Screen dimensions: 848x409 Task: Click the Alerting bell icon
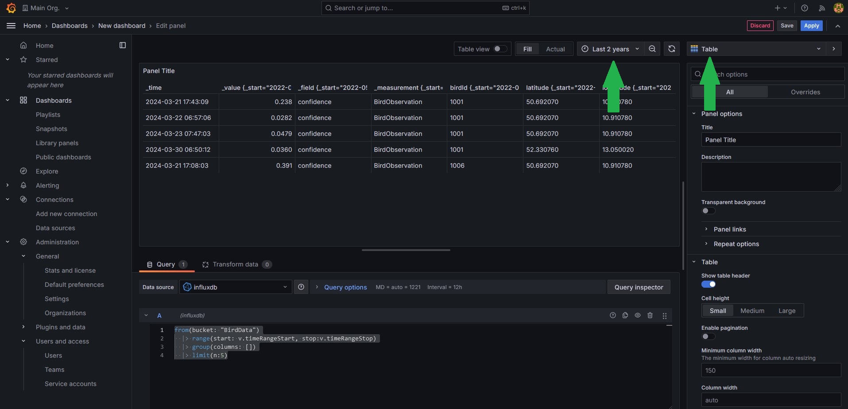tap(23, 185)
